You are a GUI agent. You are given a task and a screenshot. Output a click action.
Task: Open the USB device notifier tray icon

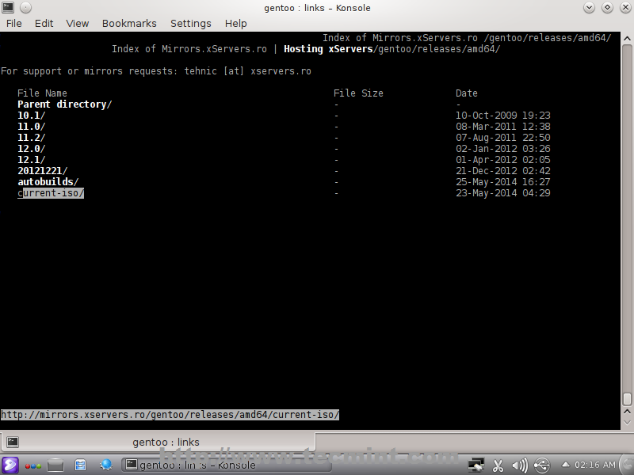point(542,465)
